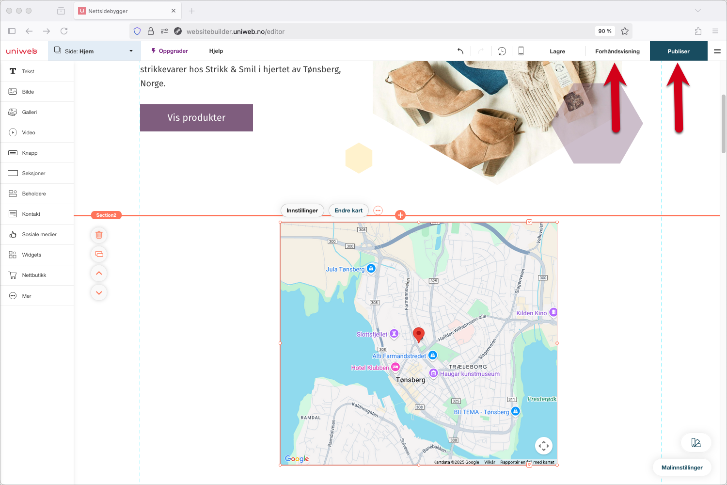The width and height of the screenshot is (727, 485).
Task: Click the Oppgrader menu item
Action: 170,51
